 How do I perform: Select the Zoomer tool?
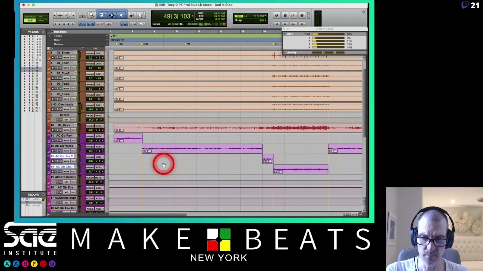click(92, 15)
